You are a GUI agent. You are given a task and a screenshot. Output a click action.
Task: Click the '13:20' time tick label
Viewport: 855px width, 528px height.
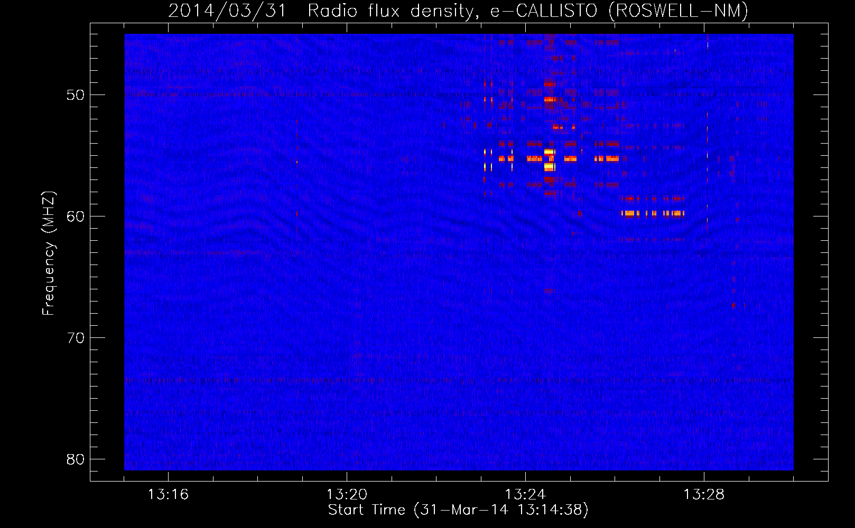[347, 495]
